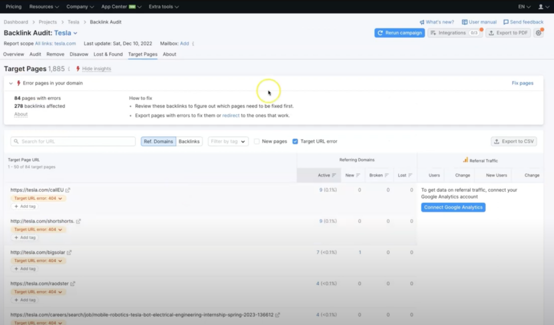Open the Resources menu

click(x=44, y=6)
